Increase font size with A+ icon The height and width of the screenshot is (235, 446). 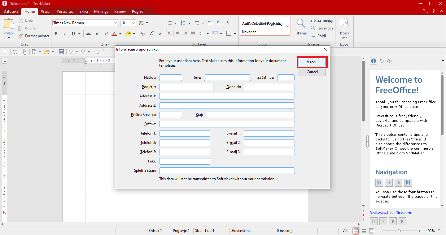tap(152, 34)
